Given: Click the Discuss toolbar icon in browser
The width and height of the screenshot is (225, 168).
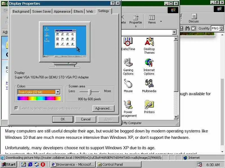Looking at the screenshot, I should pos(194,18).
